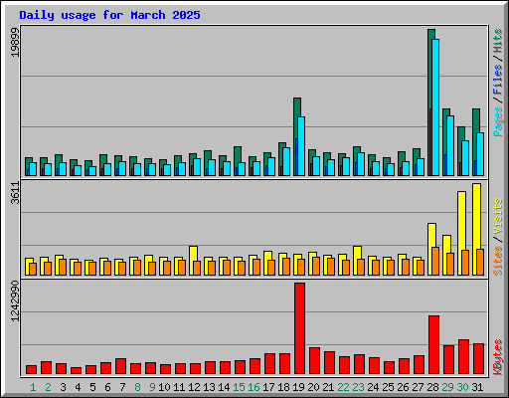The height and width of the screenshot is (398, 509).
Task: Click the day 7 red KBytes bar
Action: coord(120,366)
